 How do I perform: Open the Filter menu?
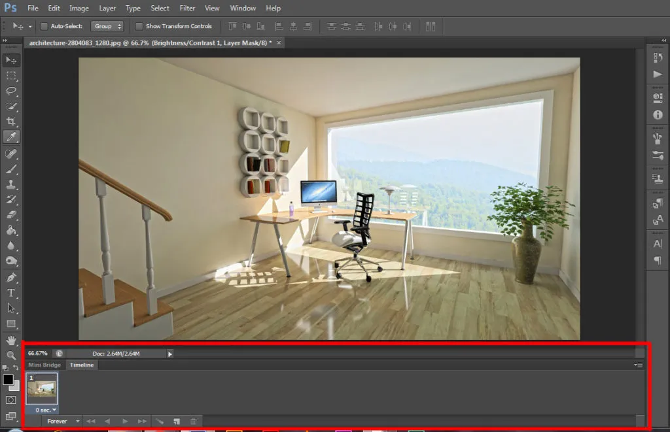pyautogui.click(x=187, y=8)
